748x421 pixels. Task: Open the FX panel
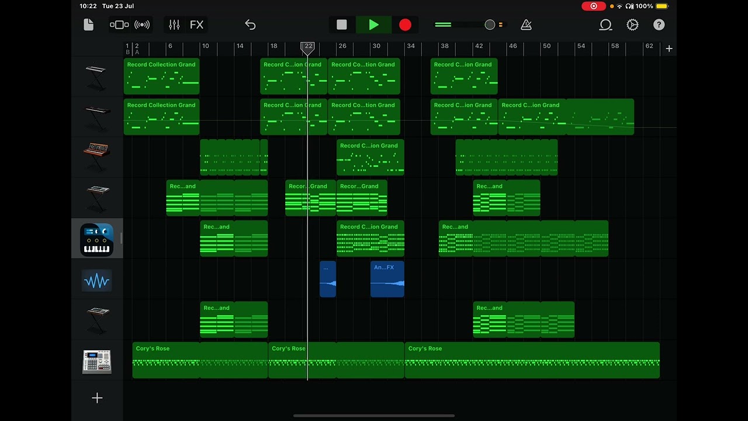197,25
